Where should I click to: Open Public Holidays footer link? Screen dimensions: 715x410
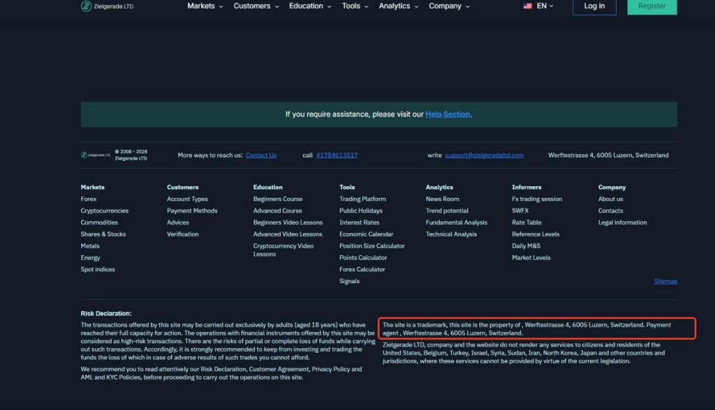[x=361, y=211]
